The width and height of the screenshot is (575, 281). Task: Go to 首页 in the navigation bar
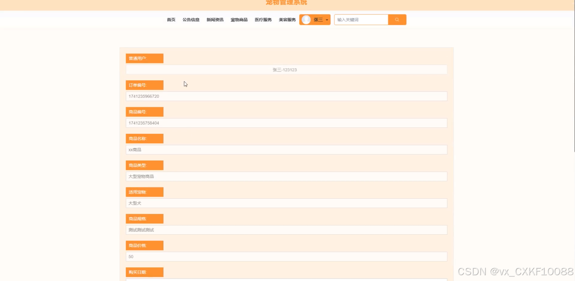[x=171, y=19]
